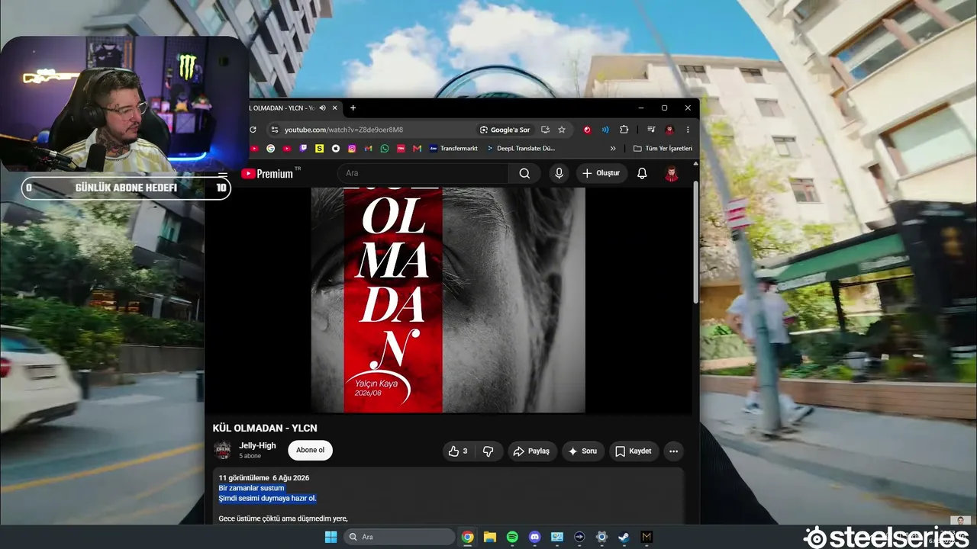The height and width of the screenshot is (549, 977).
Task: Save the video with Kaydet
Action: coord(634,451)
